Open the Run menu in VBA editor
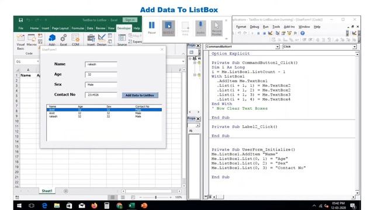Image resolution: width=374 pixels, height=210 pixels. (x=265, y=27)
